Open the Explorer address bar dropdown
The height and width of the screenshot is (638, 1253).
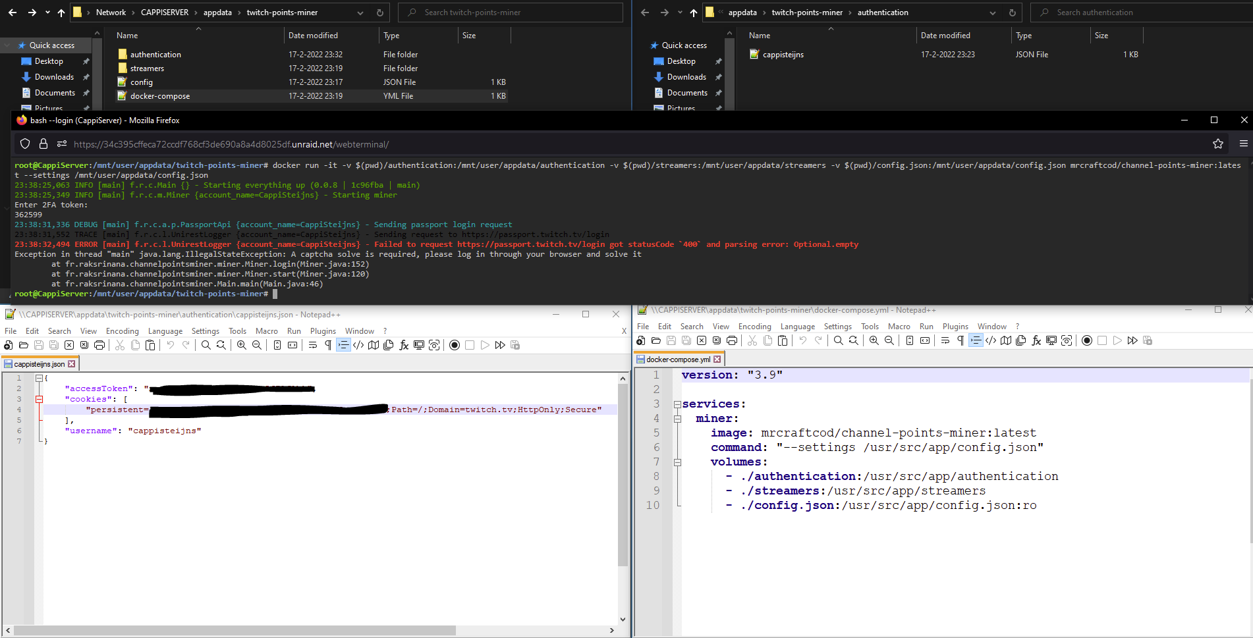pyautogui.click(x=360, y=12)
